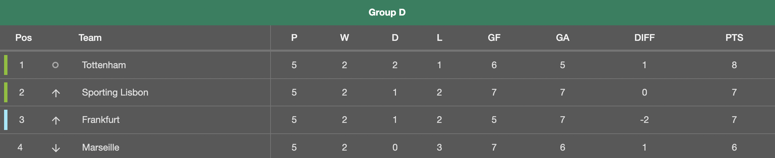Click Tottenham's points value of 8

point(734,65)
